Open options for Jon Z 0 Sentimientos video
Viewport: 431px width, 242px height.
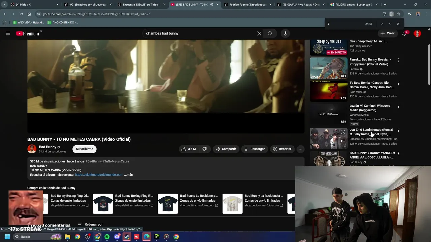click(398, 130)
